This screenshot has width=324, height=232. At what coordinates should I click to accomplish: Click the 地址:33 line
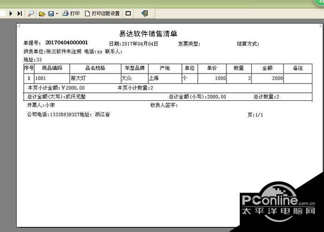tap(33, 60)
